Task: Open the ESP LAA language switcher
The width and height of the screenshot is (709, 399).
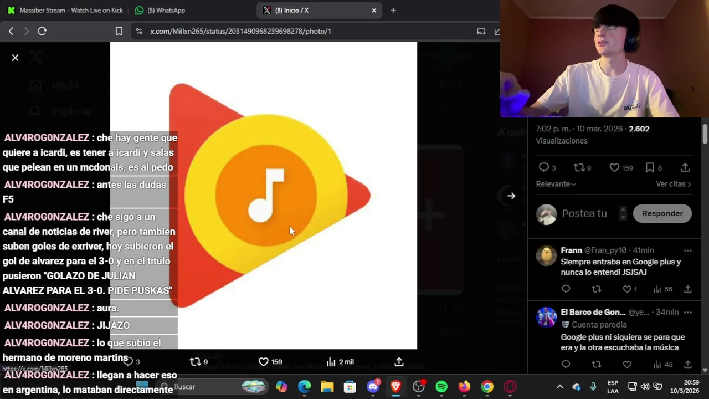Action: [x=613, y=387]
